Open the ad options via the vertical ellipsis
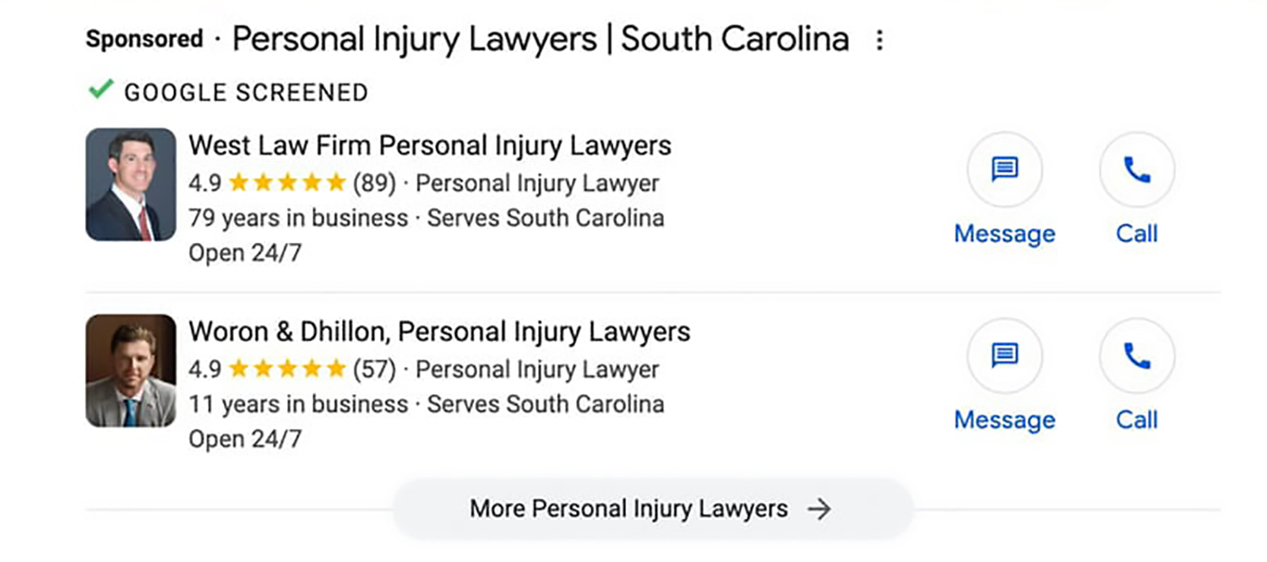 click(879, 39)
